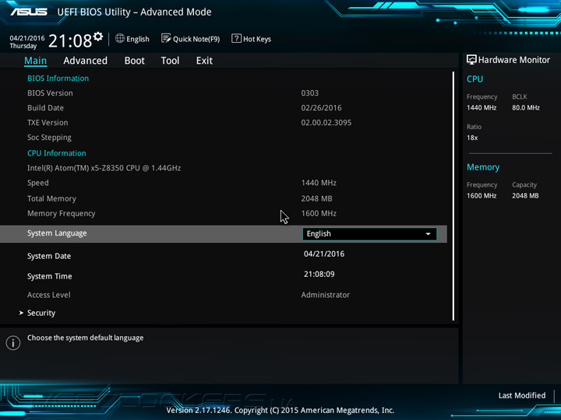The height and width of the screenshot is (420, 561).
Task: Click the Total Memory label
Action: [x=51, y=198]
